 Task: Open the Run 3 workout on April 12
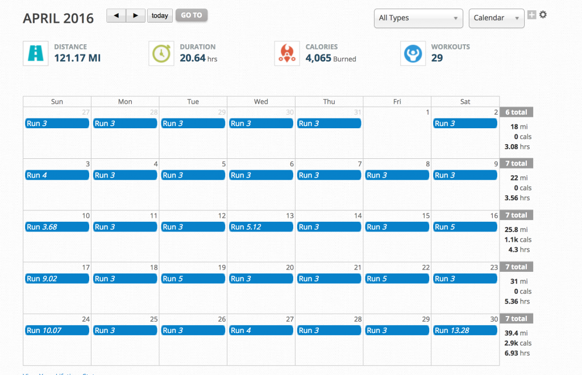pyautogui.click(x=193, y=227)
